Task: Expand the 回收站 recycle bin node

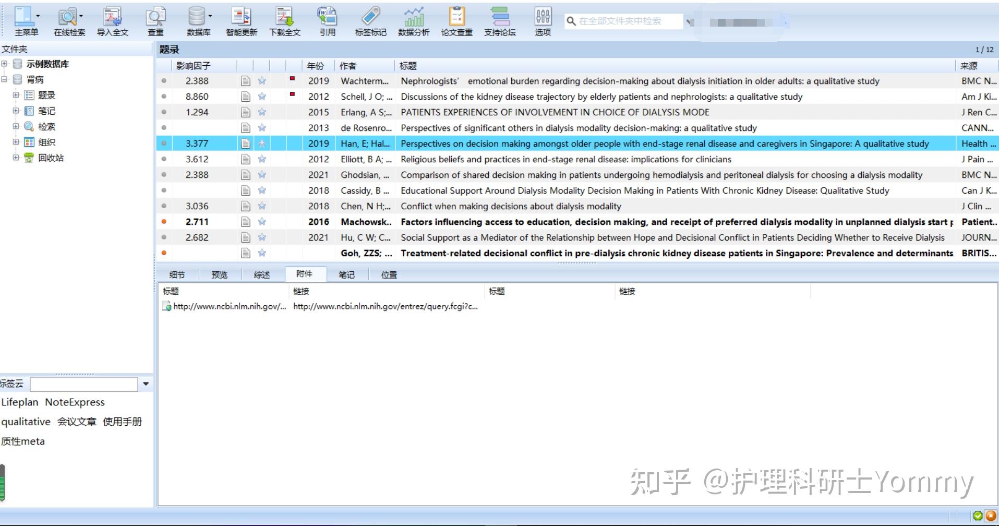Action: (x=15, y=158)
